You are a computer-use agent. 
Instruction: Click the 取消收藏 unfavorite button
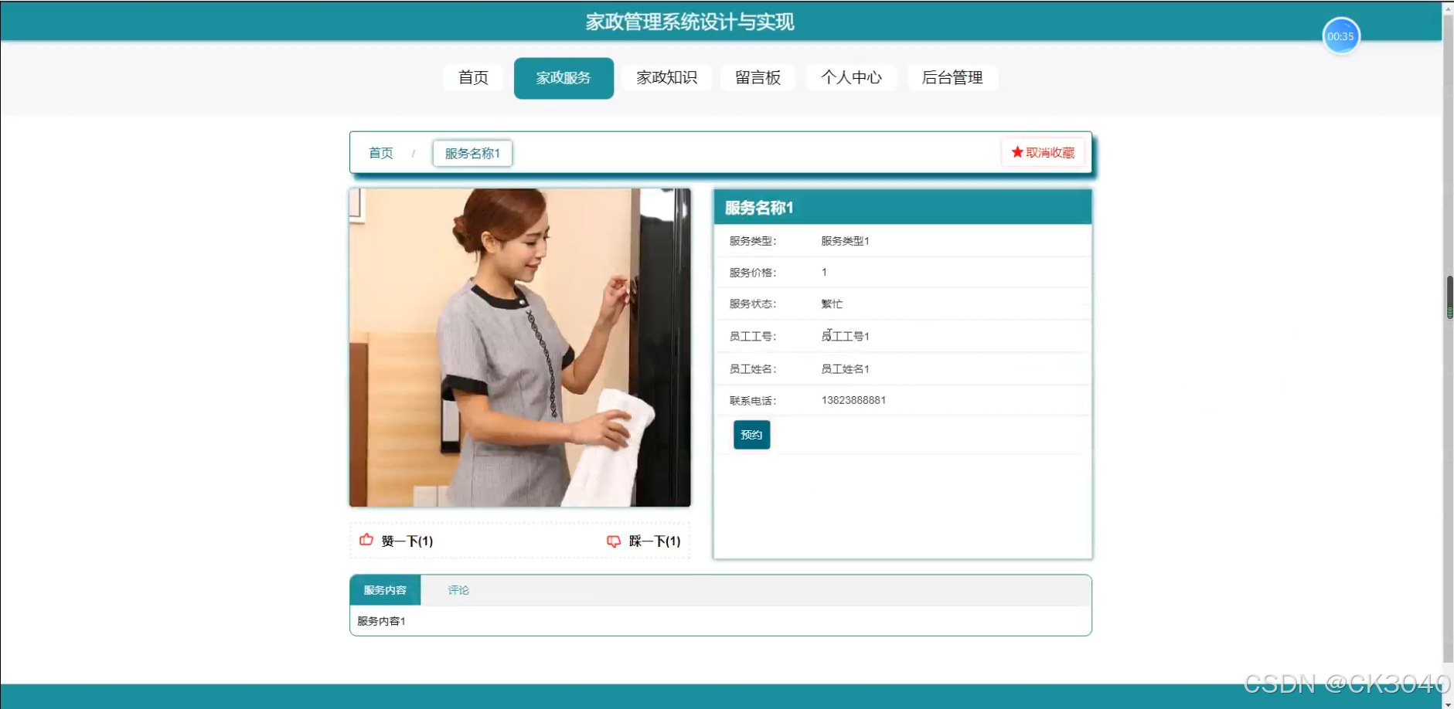pos(1043,152)
